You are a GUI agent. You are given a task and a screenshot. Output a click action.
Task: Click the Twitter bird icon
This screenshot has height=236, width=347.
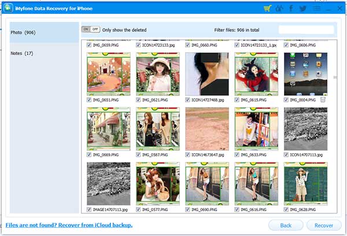pos(302,9)
